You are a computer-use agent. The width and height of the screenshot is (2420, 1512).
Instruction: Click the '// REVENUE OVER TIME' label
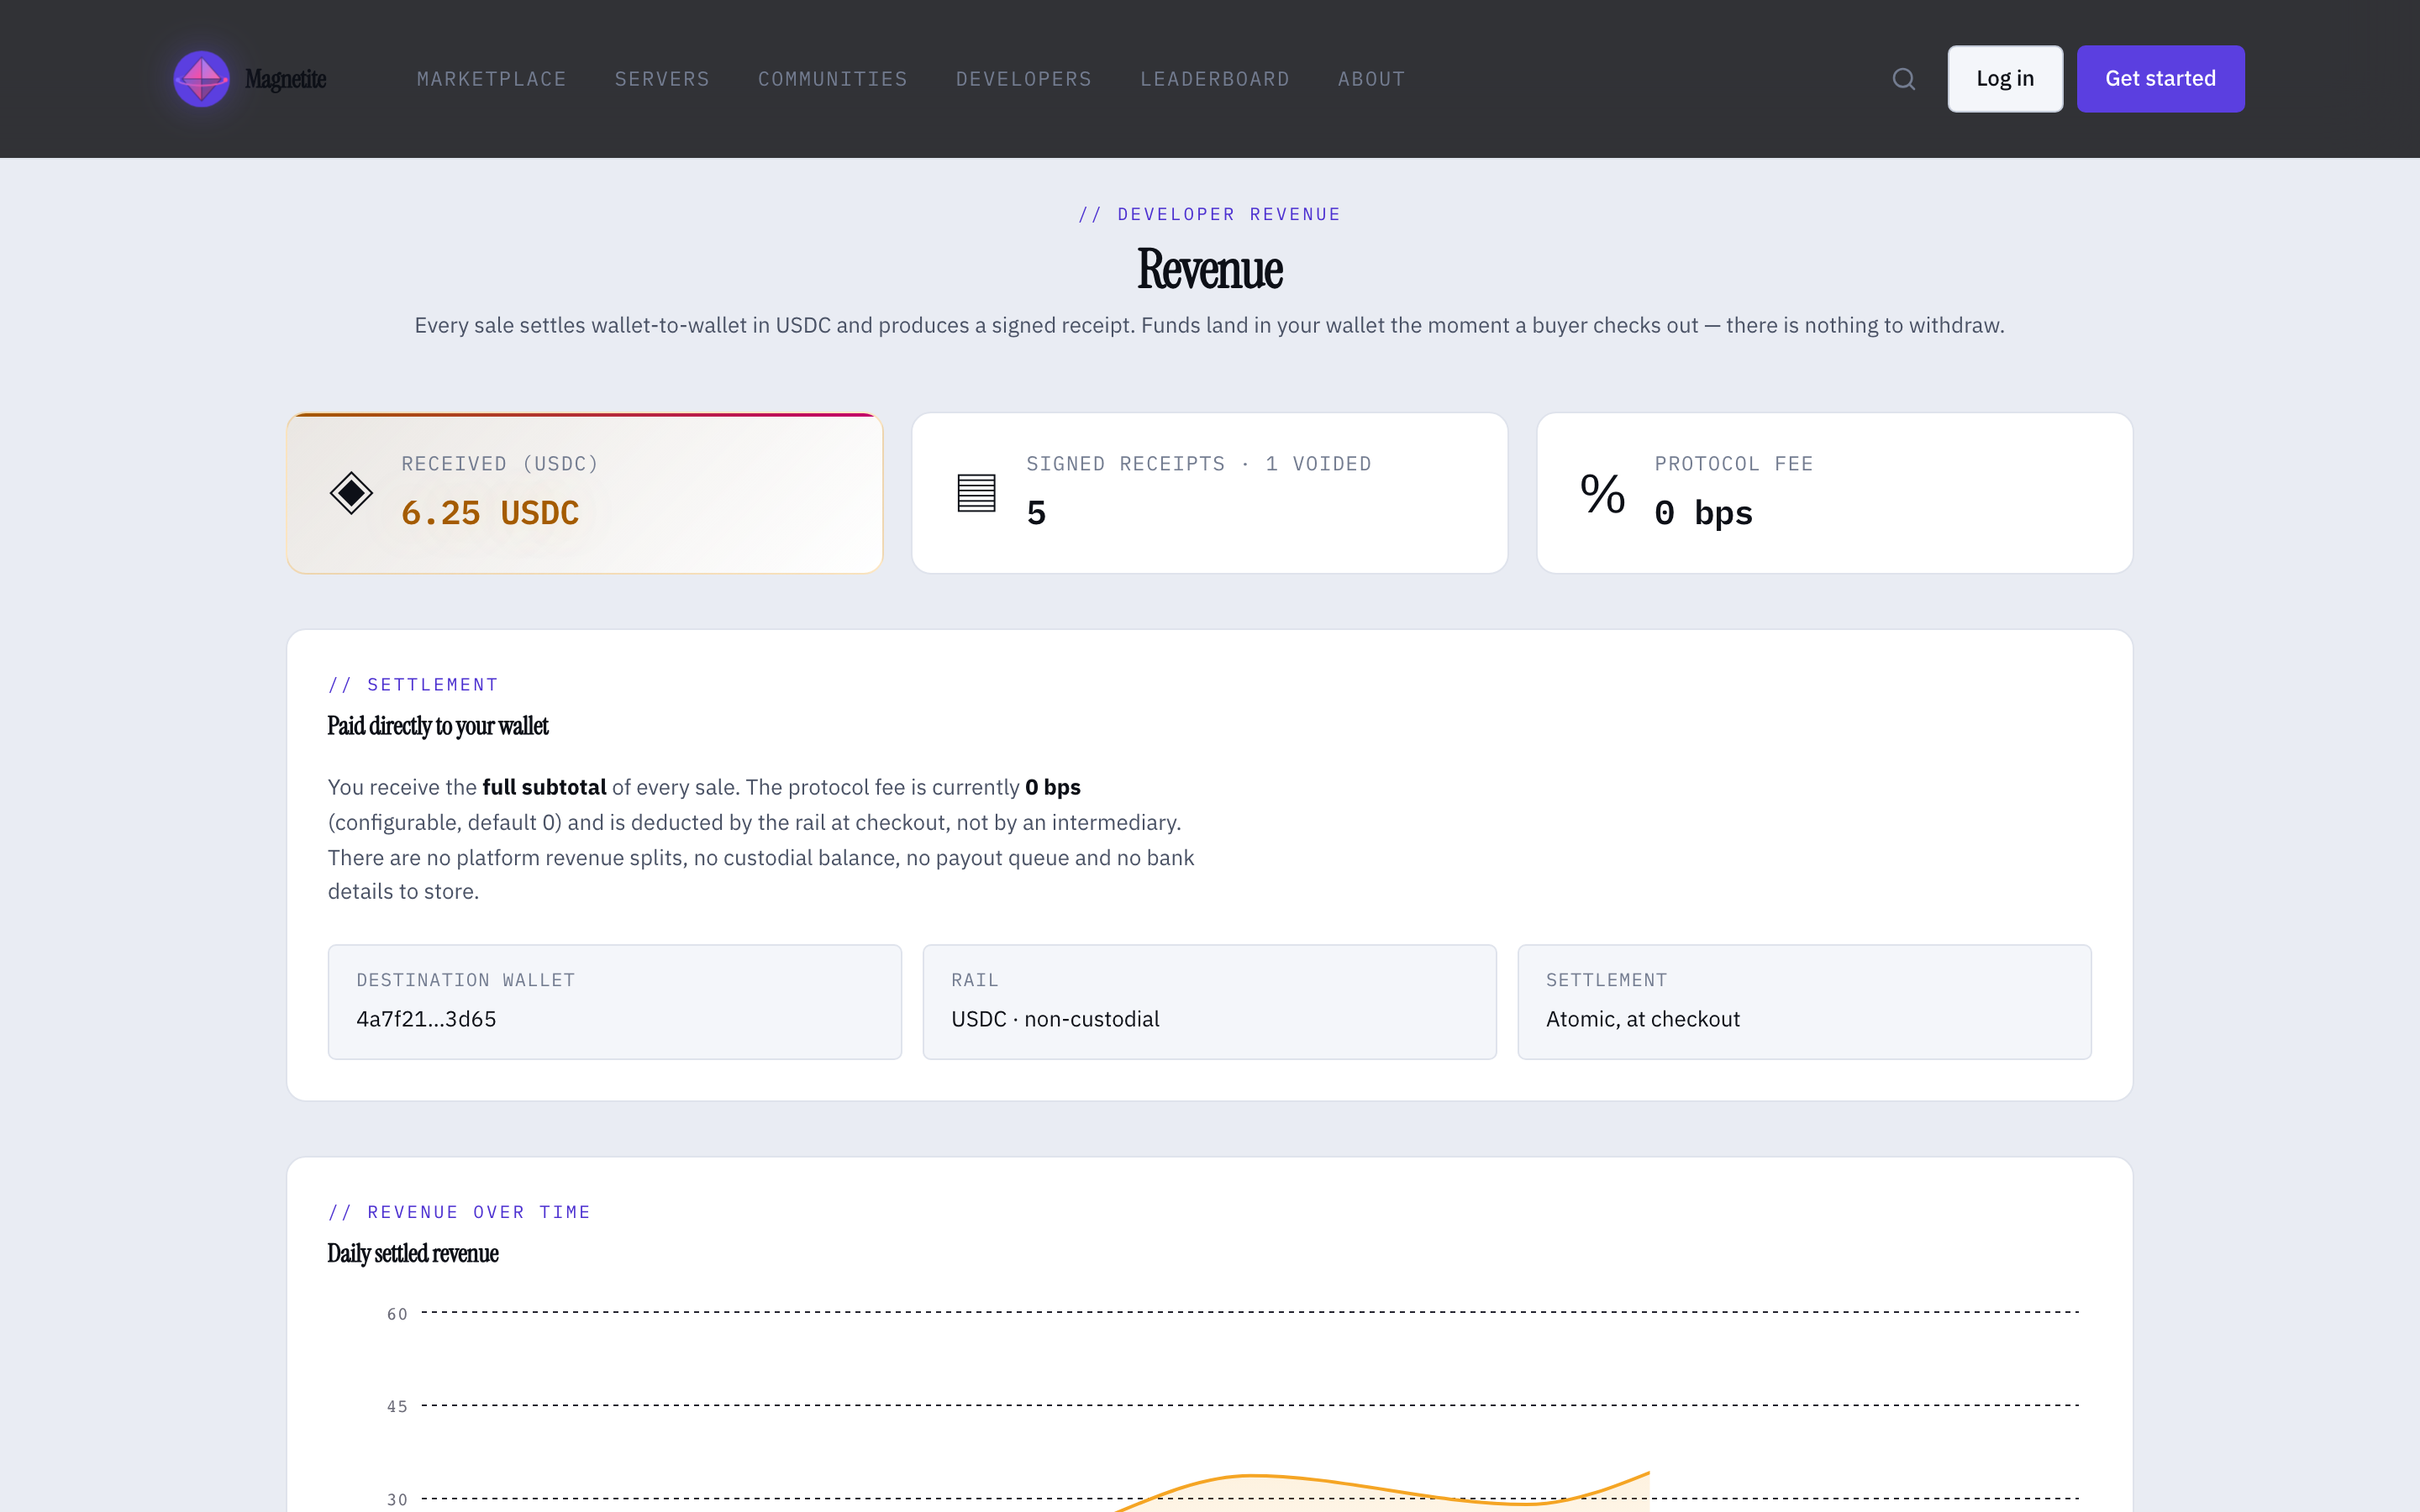point(459,1212)
